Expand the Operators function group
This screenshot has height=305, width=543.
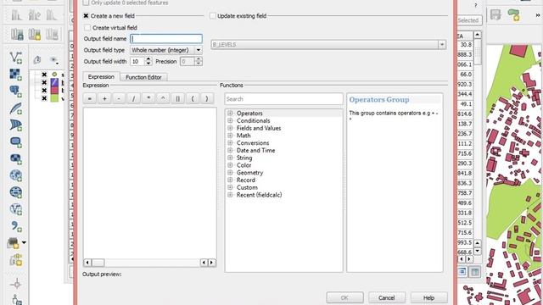coord(230,113)
